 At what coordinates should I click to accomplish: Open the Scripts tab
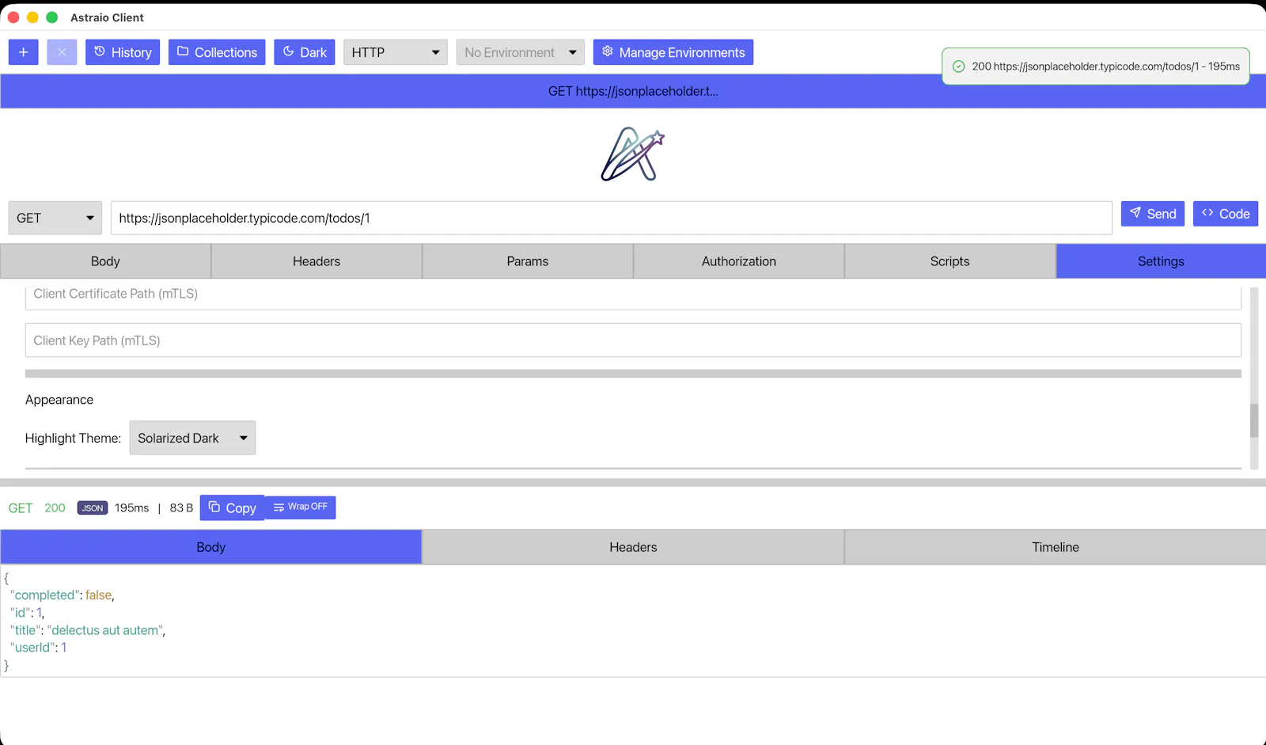click(x=950, y=261)
